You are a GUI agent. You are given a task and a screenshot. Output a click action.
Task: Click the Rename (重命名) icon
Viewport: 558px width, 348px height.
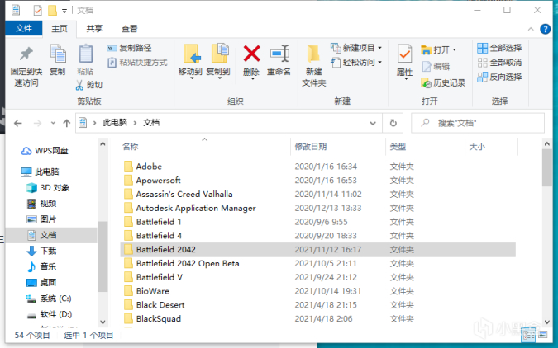(x=279, y=54)
